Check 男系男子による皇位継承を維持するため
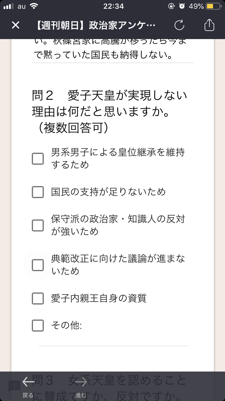This screenshot has height=401, width=225. (x=37, y=159)
